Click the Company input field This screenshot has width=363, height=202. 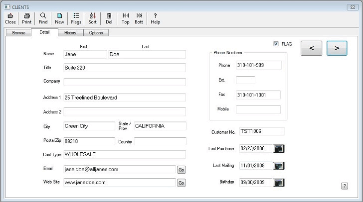click(125, 82)
